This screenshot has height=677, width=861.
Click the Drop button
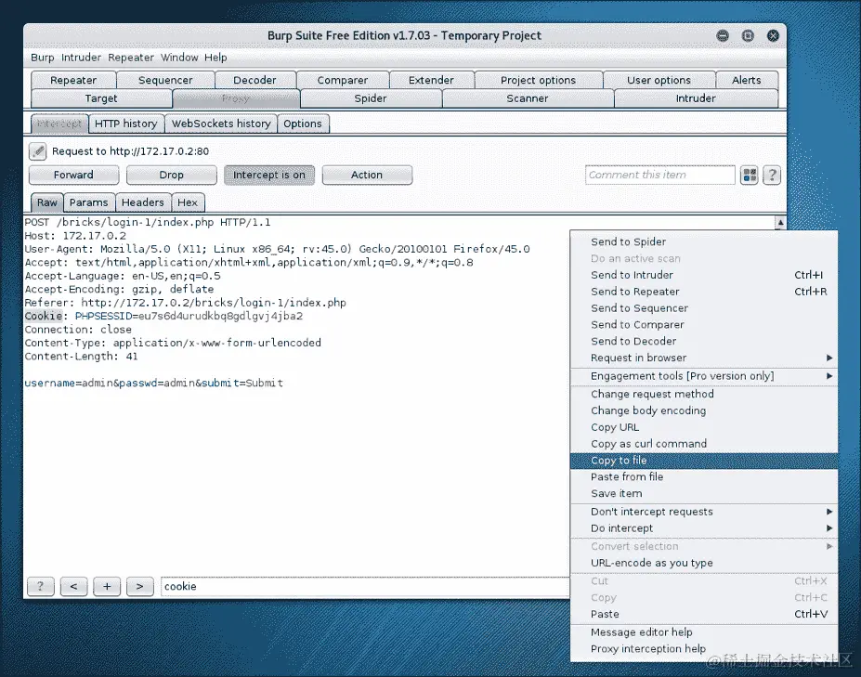click(x=171, y=176)
